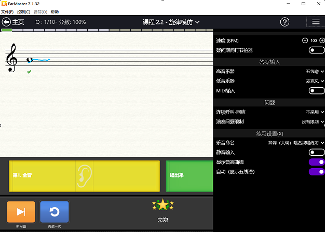Decrease BPM with the minus icon
This screenshot has height=232, width=325.
pyautogui.click(x=305, y=40)
